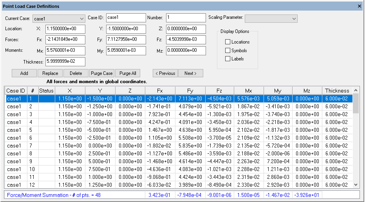
Task: Click the Thickness column header
Action: 337,91
